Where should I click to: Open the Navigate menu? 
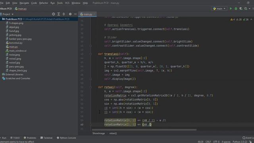[24, 3]
